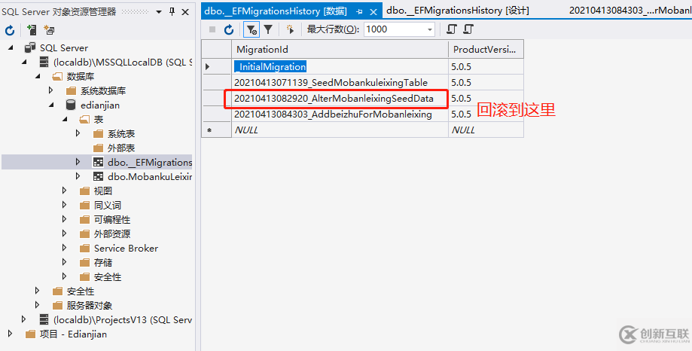Click the ProductVersion column header
This screenshot has width=692, height=351.
click(486, 50)
